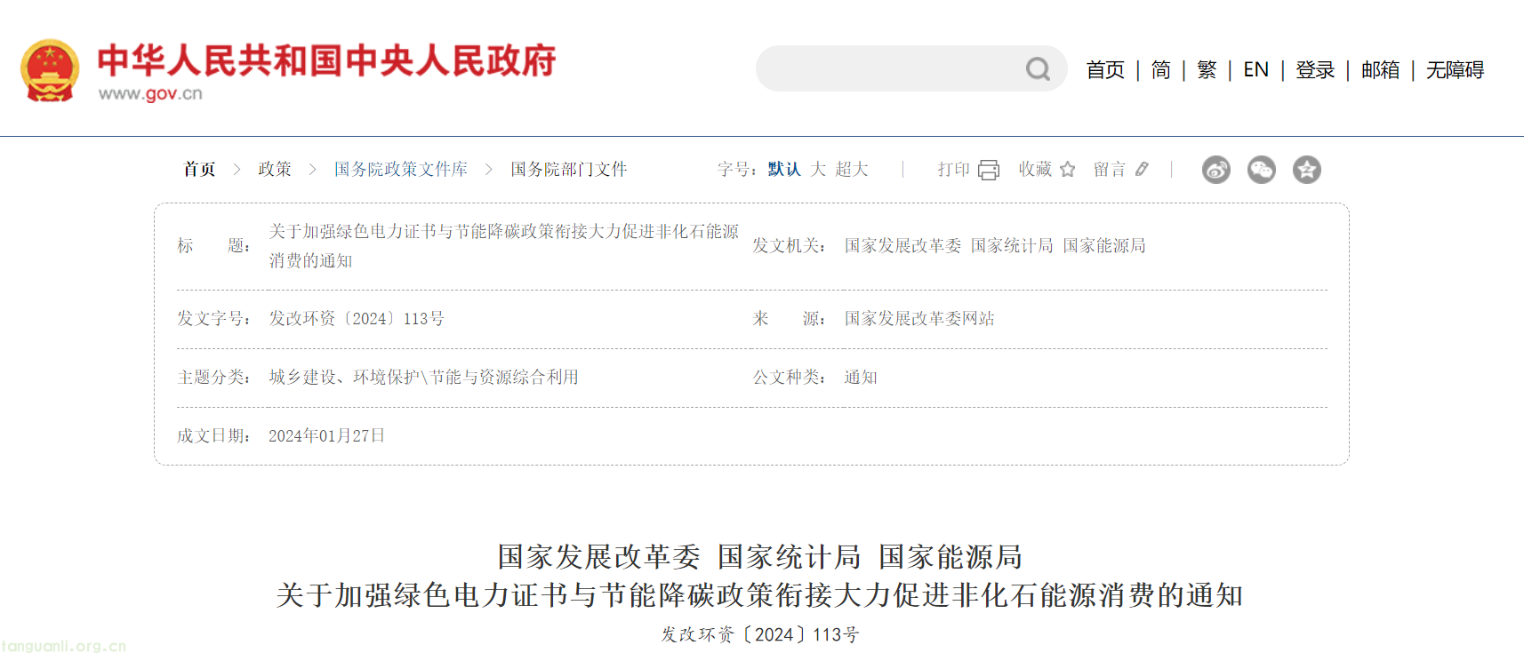Click the 成文日期 field label
This screenshot has height=653, width=1524.
213,435
